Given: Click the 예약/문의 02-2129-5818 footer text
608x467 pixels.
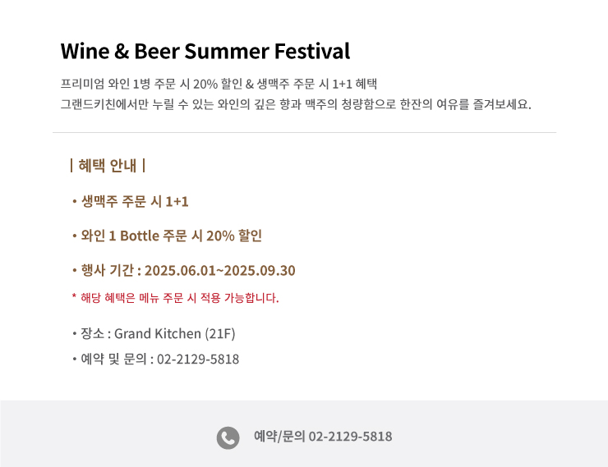Looking at the screenshot, I should tap(323, 437).
